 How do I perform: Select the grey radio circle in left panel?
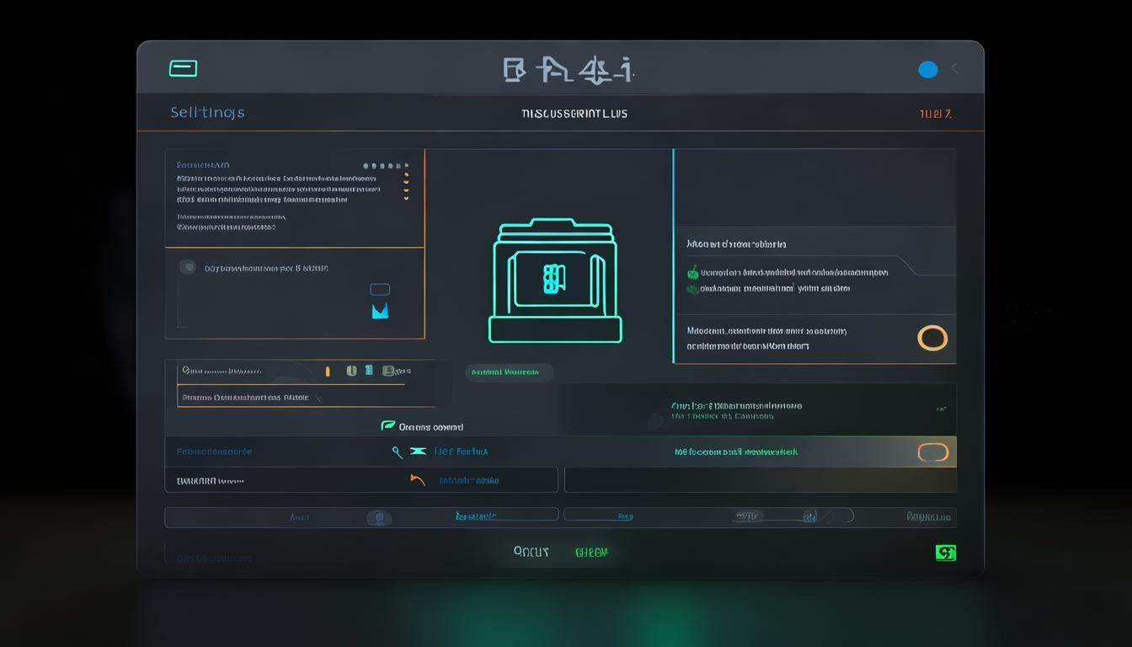tap(188, 267)
